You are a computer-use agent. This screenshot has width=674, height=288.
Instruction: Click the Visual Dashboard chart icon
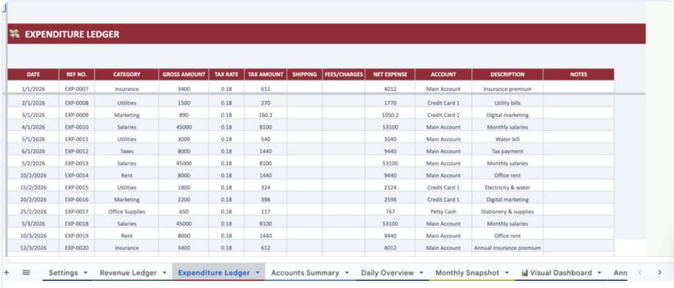524,273
